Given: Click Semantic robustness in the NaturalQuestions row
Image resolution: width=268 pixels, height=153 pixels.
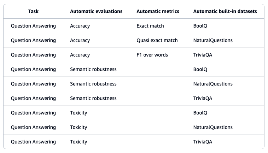Looking at the screenshot, I should [x=93, y=84].
